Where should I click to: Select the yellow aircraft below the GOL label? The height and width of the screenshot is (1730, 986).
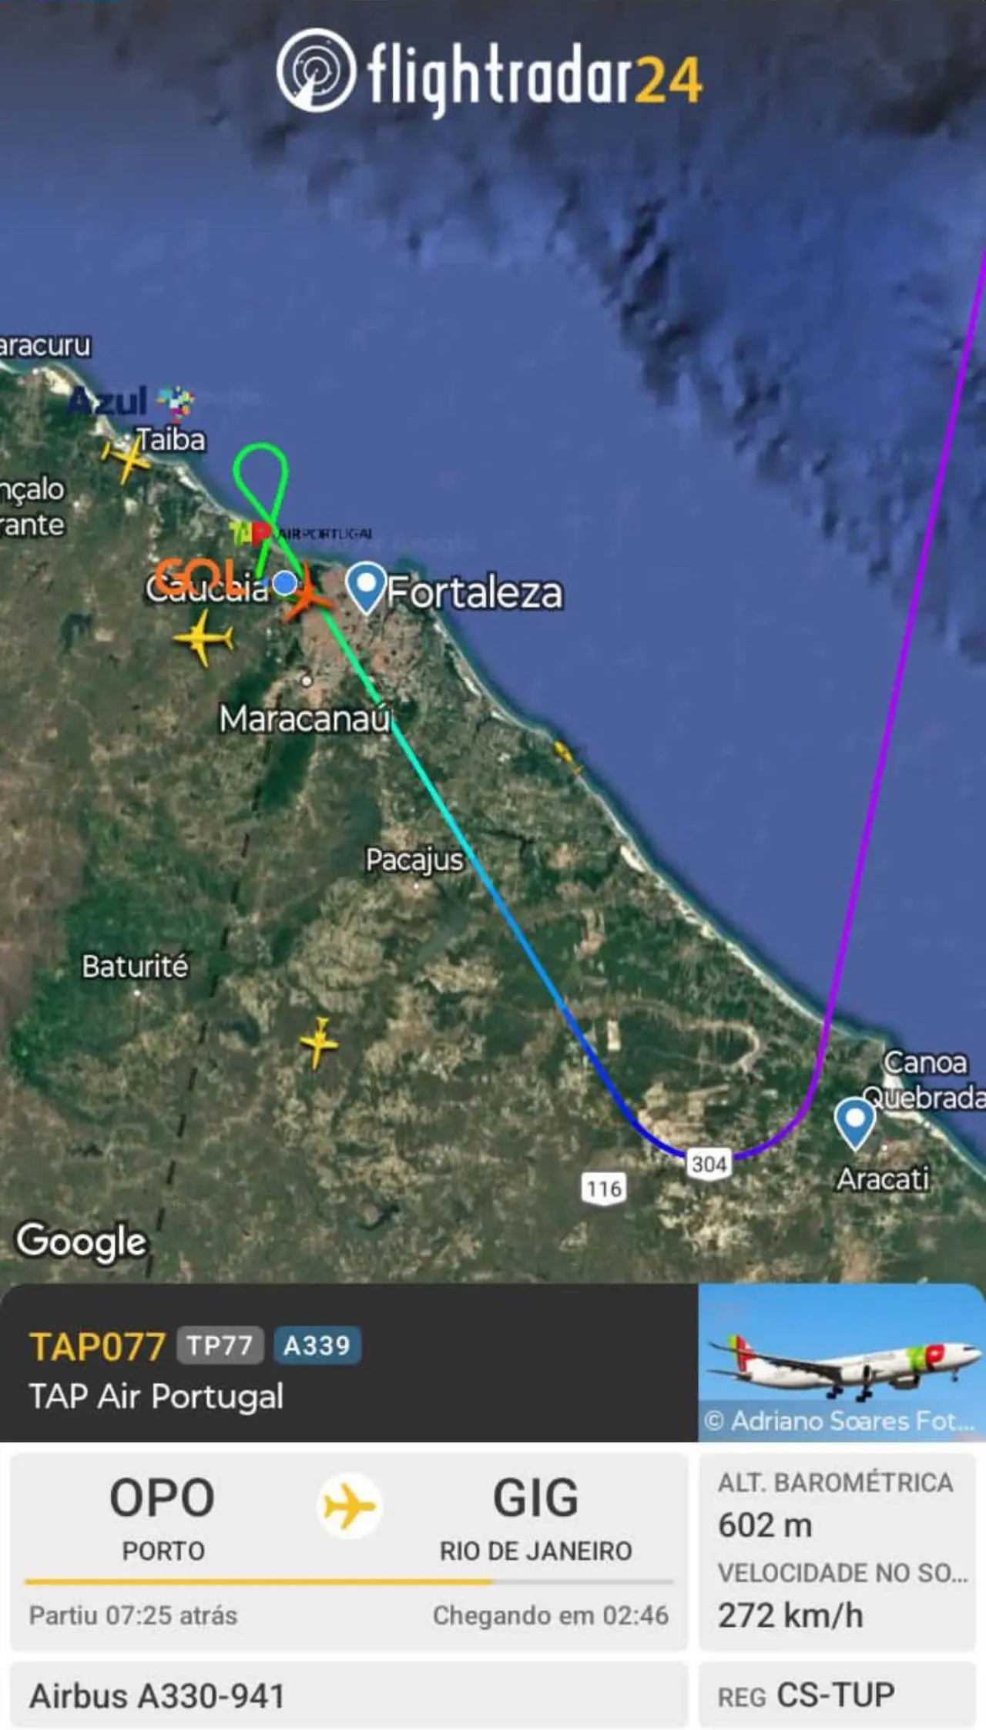203,638
